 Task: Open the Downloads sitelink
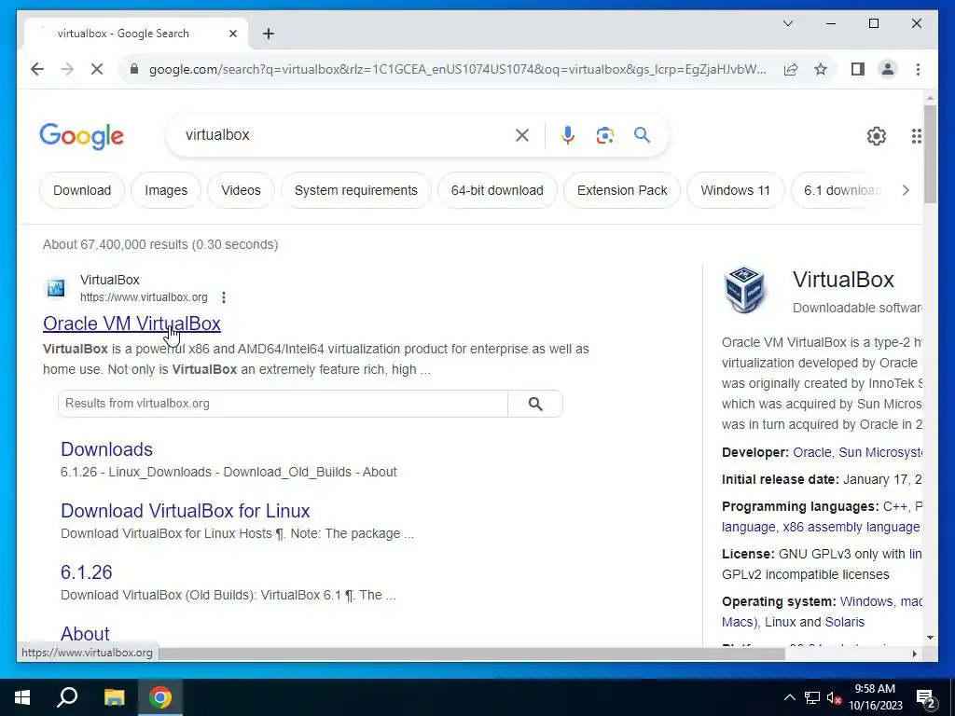tap(106, 449)
